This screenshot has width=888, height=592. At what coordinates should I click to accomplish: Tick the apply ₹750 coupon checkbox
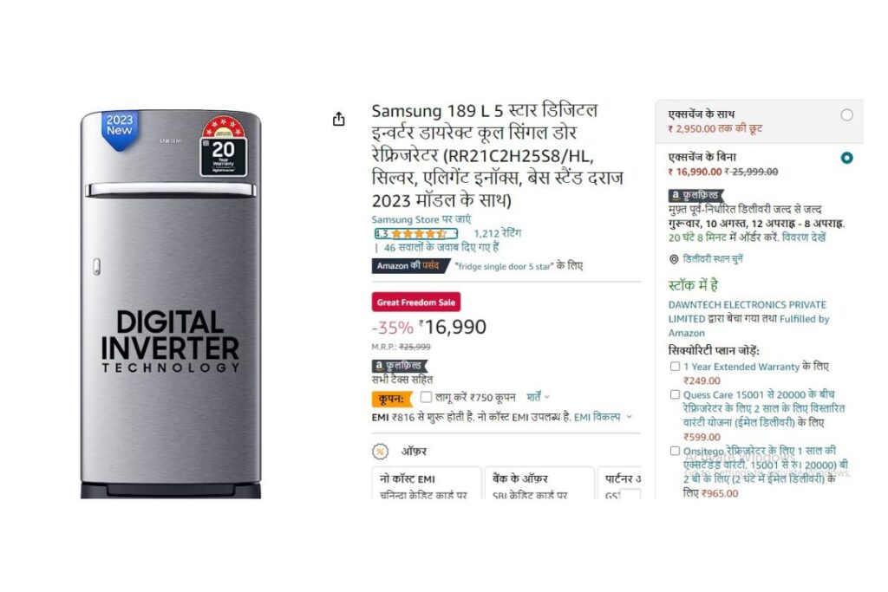[x=426, y=397]
